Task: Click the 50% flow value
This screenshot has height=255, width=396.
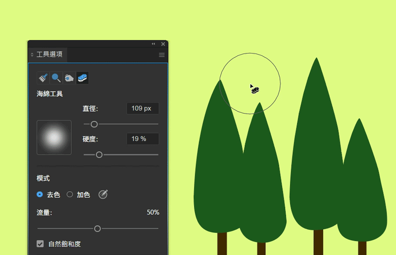Action: (x=153, y=212)
